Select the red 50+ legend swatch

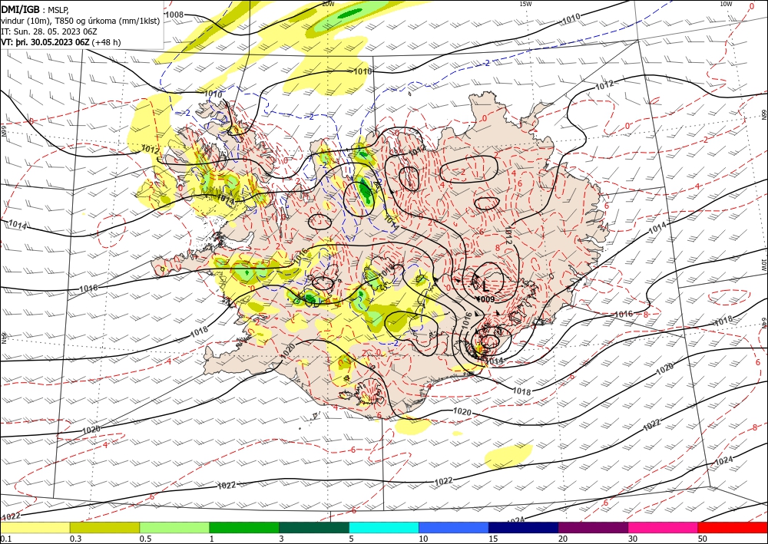coord(733,527)
